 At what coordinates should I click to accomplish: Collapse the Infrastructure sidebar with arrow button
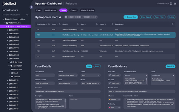coord(31,7)
